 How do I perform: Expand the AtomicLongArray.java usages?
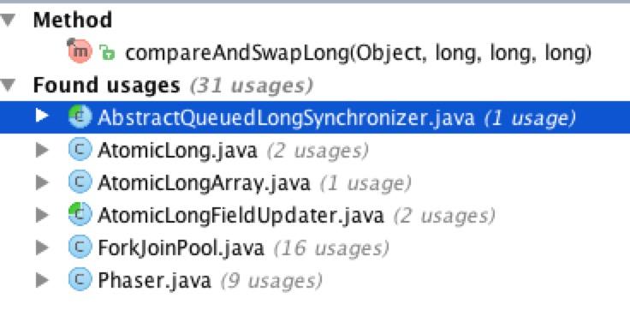pos(42,182)
